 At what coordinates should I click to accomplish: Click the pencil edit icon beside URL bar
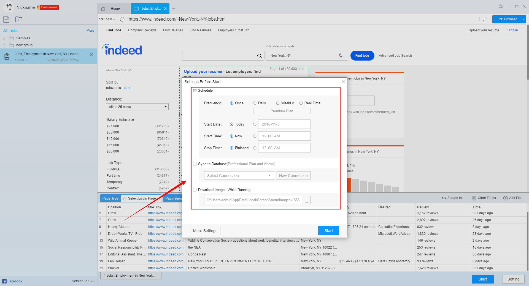(485, 19)
